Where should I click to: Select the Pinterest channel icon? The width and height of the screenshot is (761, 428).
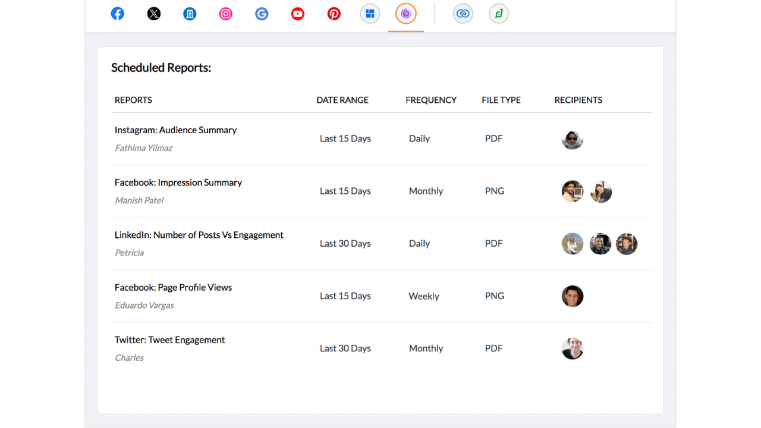coord(334,13)
